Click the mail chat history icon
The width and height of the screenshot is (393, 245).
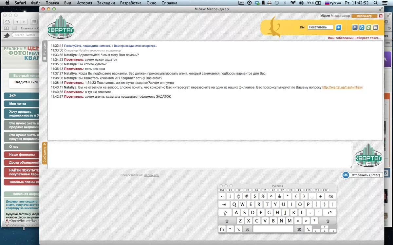(355, 27)
